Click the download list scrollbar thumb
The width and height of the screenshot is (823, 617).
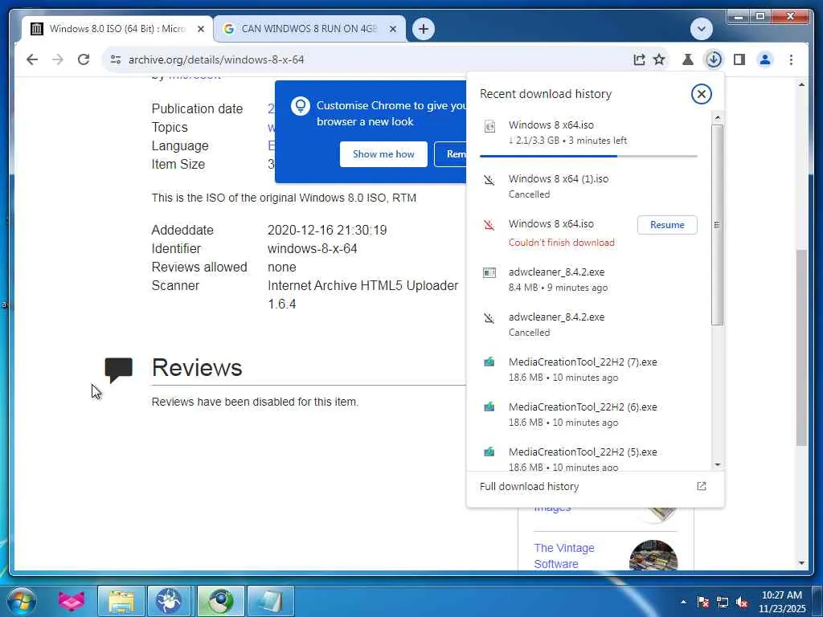[718, 225]
